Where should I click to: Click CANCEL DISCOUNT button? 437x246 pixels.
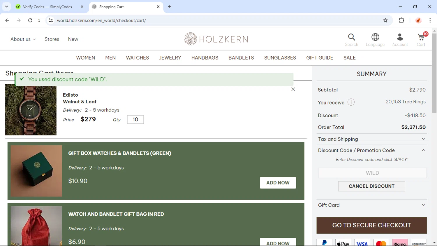pyautogui.click(x=371, y=186)
